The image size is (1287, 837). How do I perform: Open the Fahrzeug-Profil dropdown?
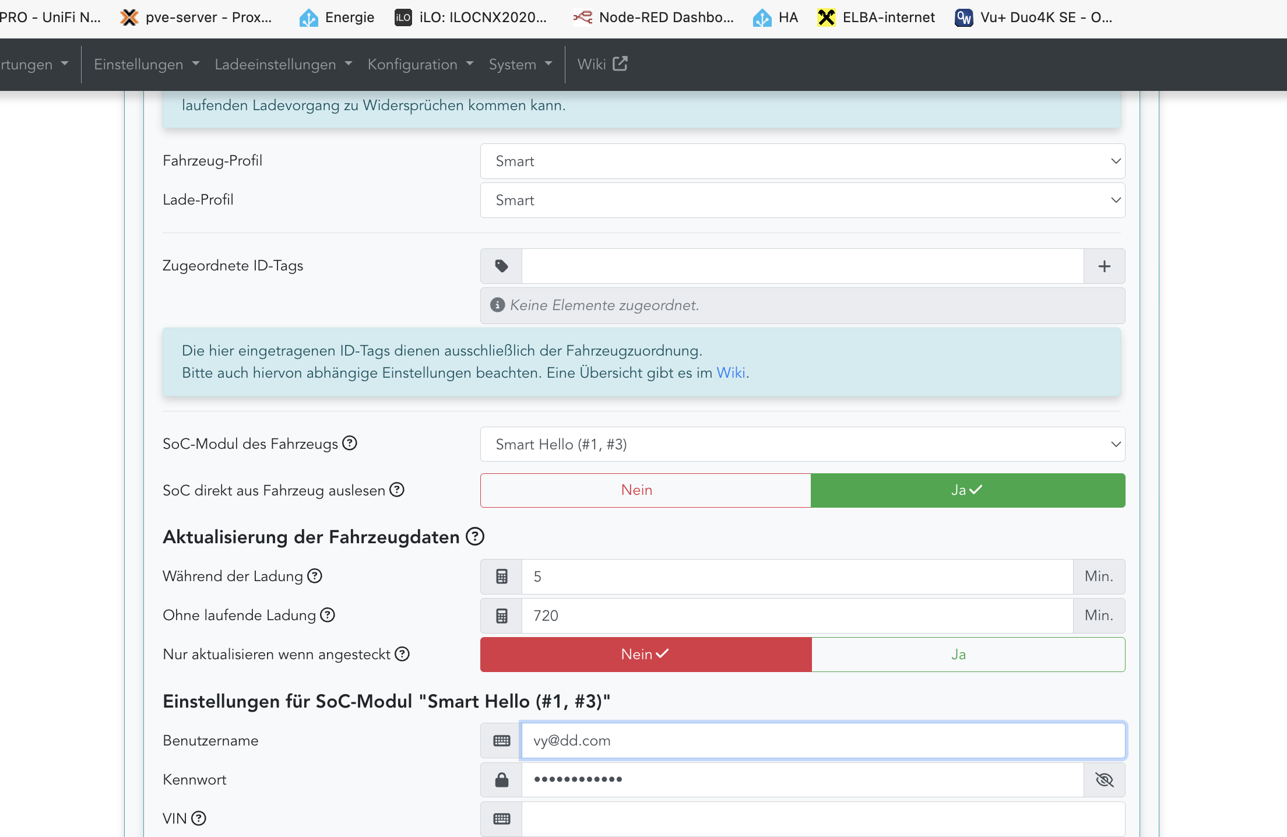coord(802,161)
